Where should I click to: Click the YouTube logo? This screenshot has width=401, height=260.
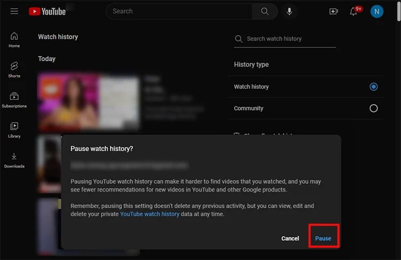47,12
